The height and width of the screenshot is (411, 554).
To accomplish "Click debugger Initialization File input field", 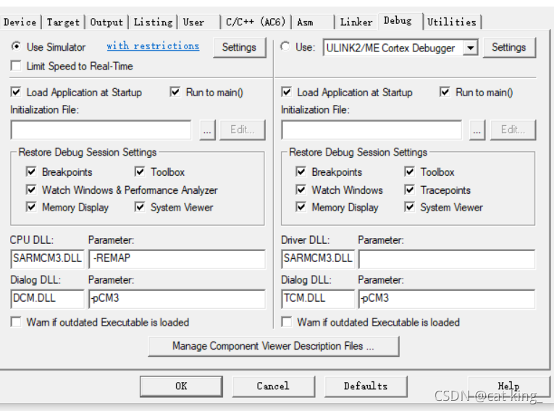I will pyautogui.click(x=372, y=130).
